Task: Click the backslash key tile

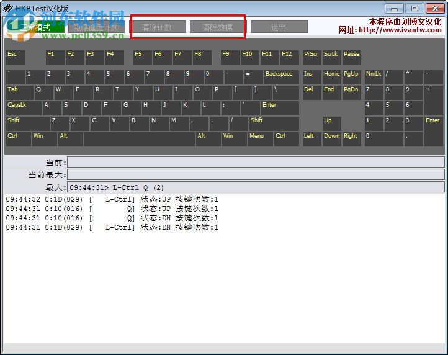Action: pyautogui.click(x=286, y=92)
